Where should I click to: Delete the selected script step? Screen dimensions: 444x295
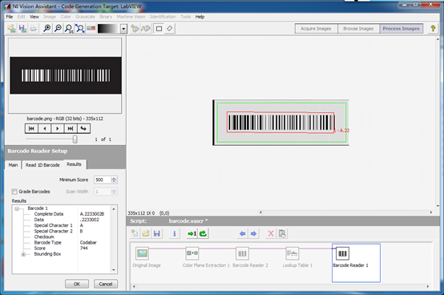(x=271, y=233)
